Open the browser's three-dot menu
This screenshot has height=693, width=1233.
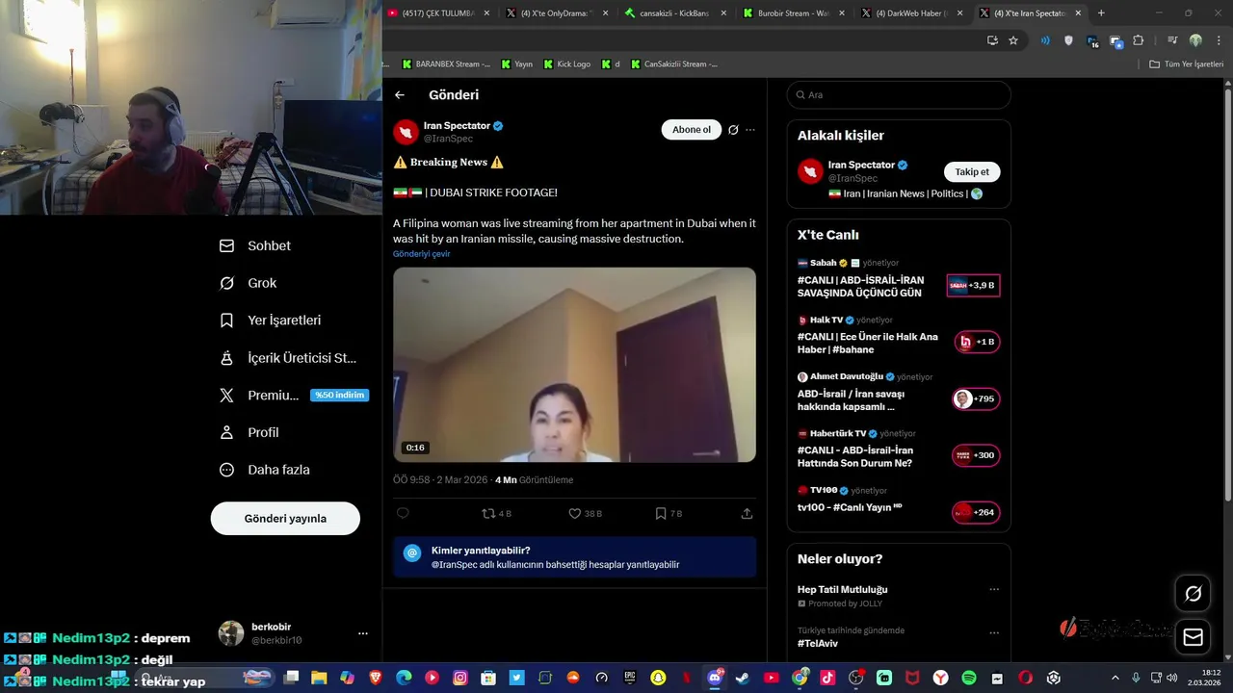[1219, 40]
